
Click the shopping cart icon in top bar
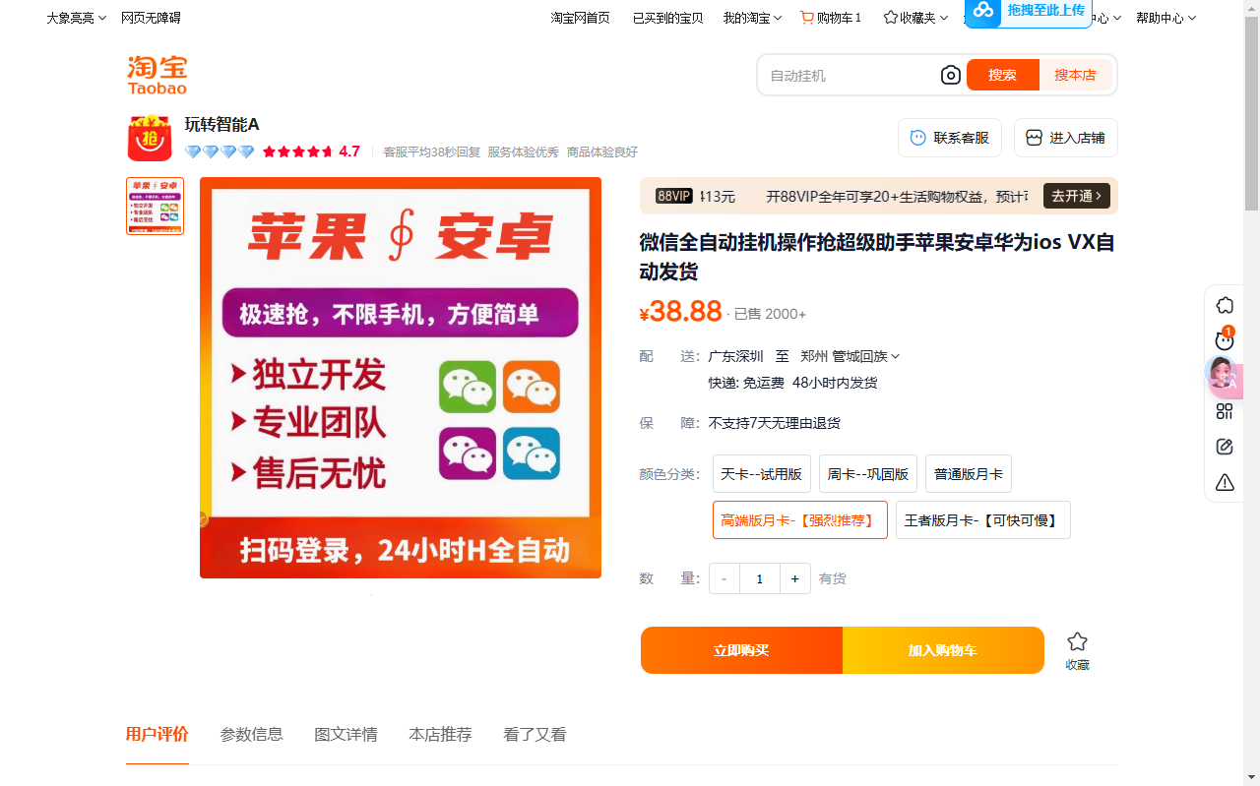click(807, 18)
